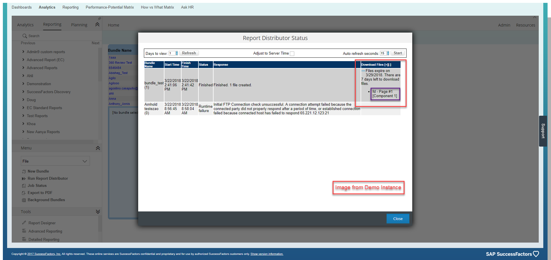Click the Days to view input field
Image resolution: width=551 pixels, height=260 pixels.
pos(172,53)
